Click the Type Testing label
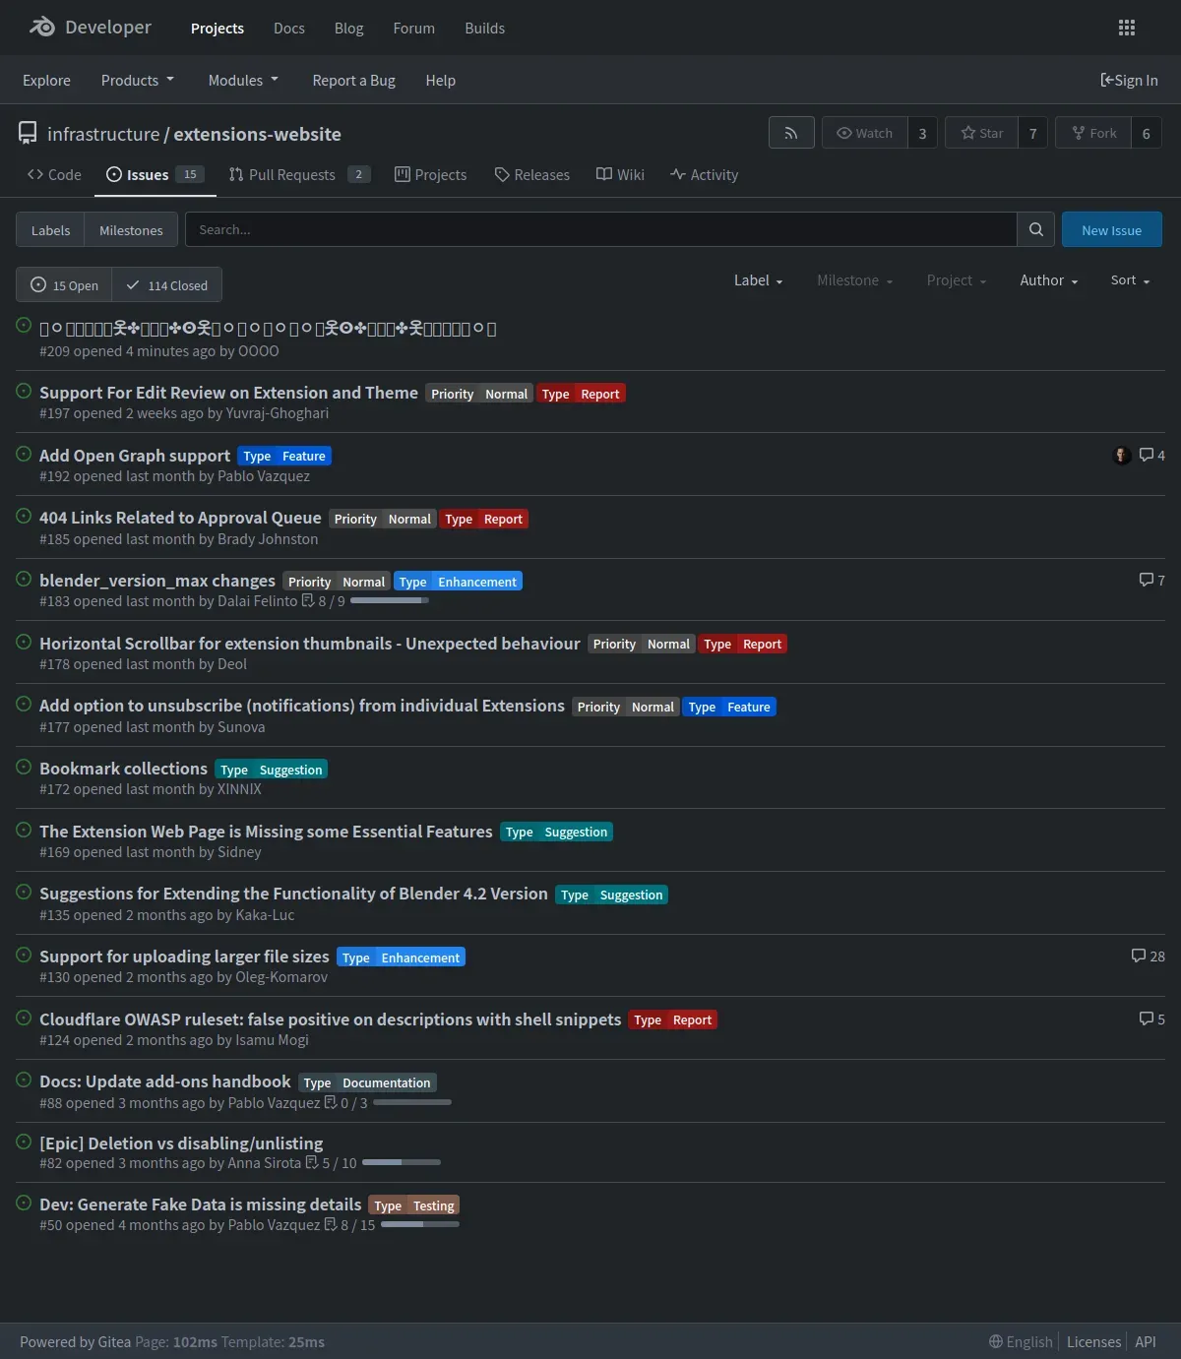 (414, 1205)
